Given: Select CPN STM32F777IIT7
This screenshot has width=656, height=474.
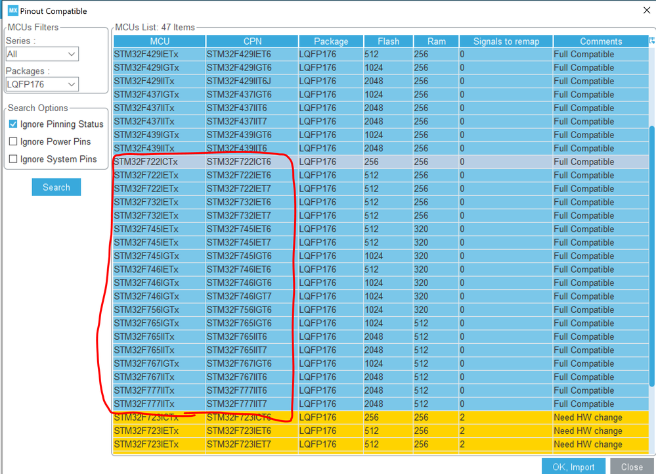Looking at the screenshot, I should pyautogui.click(x=252, y=404).
